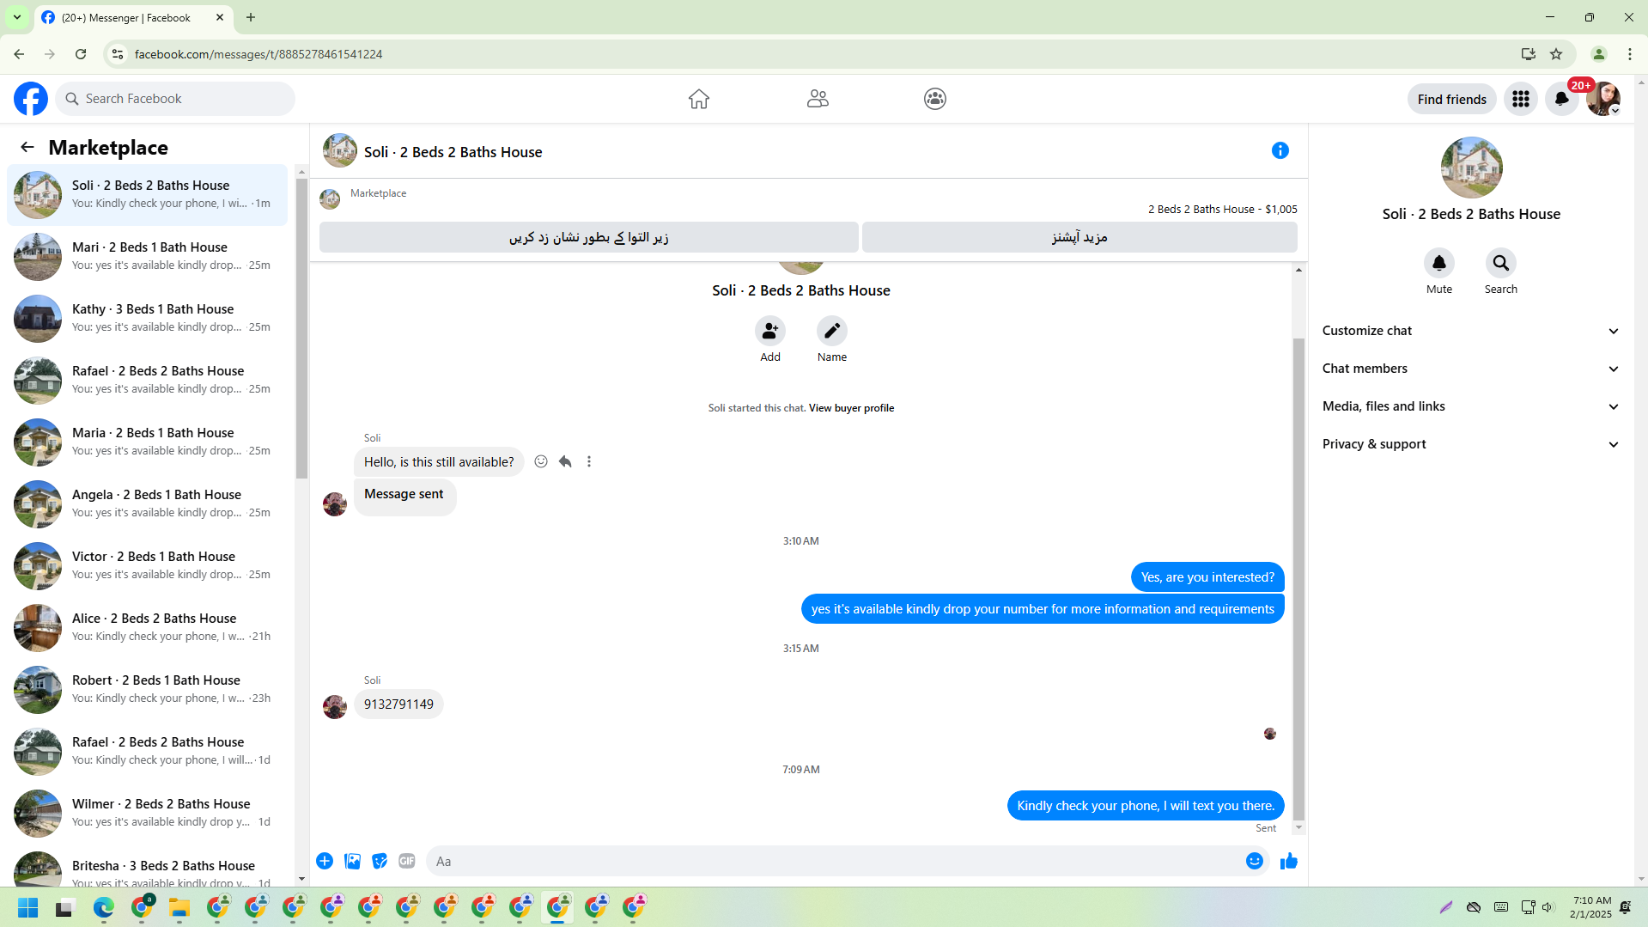The height and width of the screenshot is (927, 1648).
Task: Bookmark this page with the star icon
Action: [1556, 54]
